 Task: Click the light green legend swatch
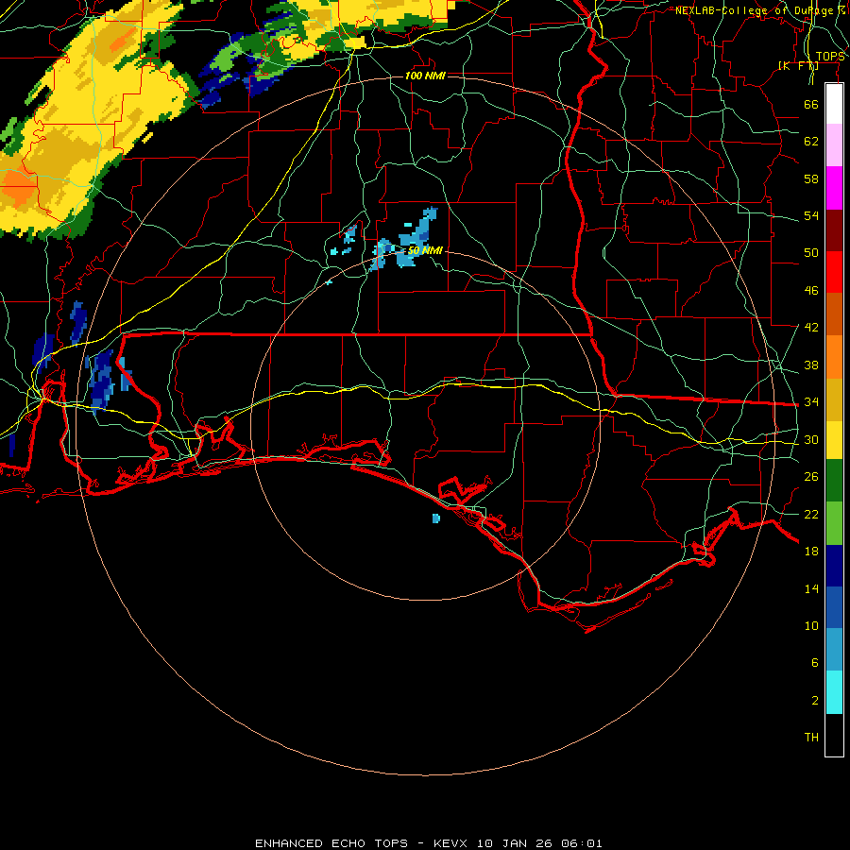(834, 523)
